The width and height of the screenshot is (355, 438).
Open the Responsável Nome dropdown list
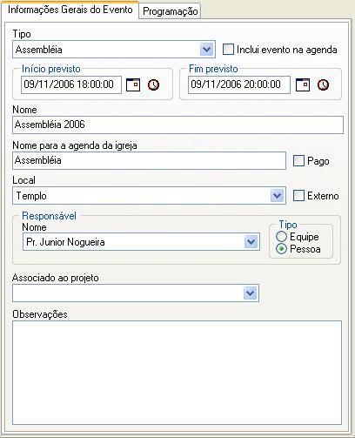(x=251, y=242)
